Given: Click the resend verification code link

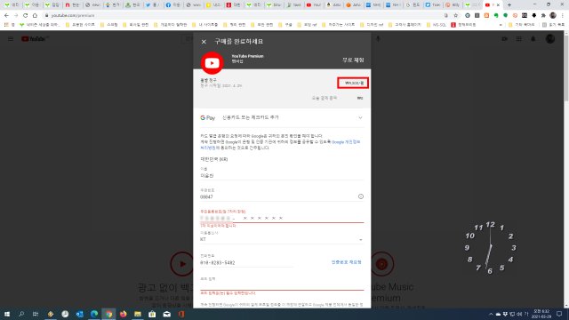Looking at the screenshot, I should (x=346, y=262).
